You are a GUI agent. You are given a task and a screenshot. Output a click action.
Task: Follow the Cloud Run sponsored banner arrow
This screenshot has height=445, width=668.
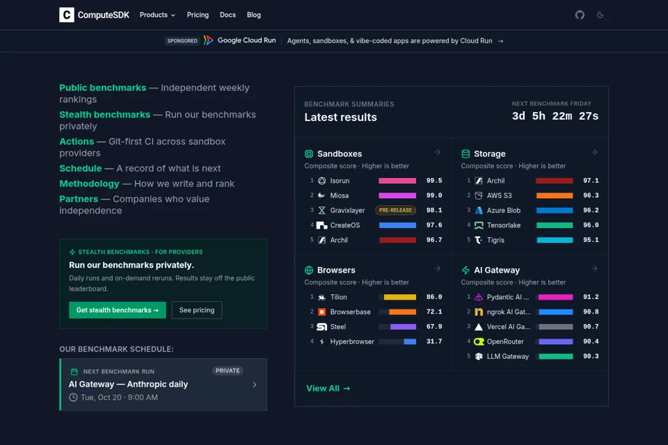click(x=500, y=41)
